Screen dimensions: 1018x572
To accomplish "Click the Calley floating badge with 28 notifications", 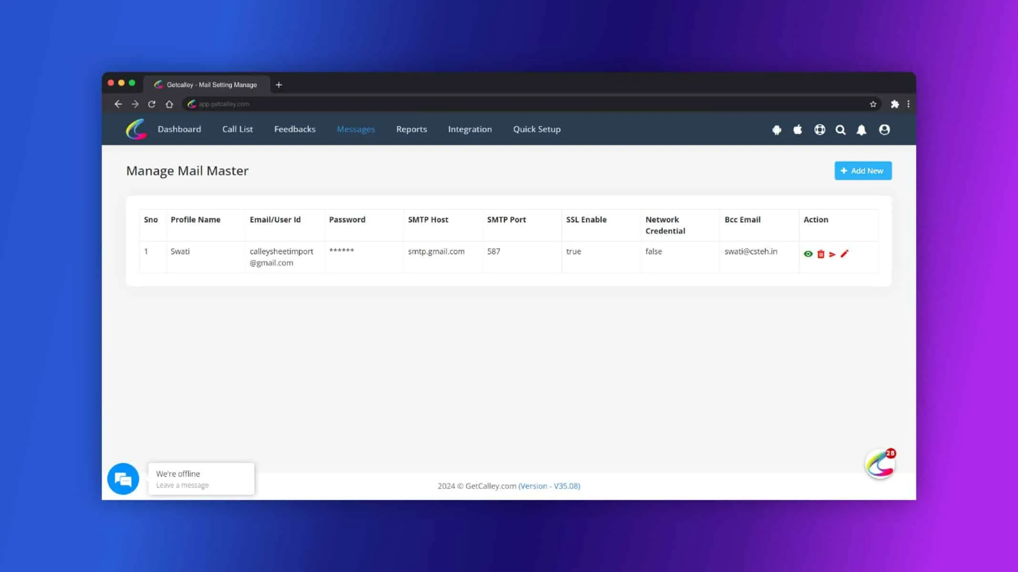I will pos(880,464).
